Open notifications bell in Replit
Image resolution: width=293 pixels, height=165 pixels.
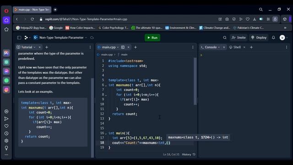(273, 38)
